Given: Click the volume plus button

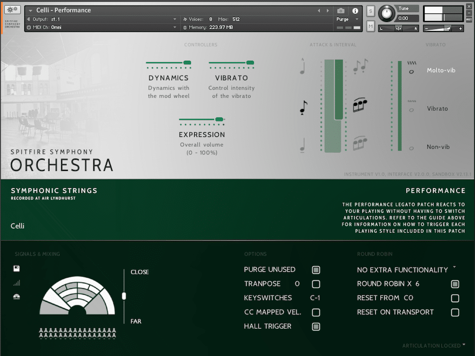Looking at the screenshot, I should (x=461, y=28).
